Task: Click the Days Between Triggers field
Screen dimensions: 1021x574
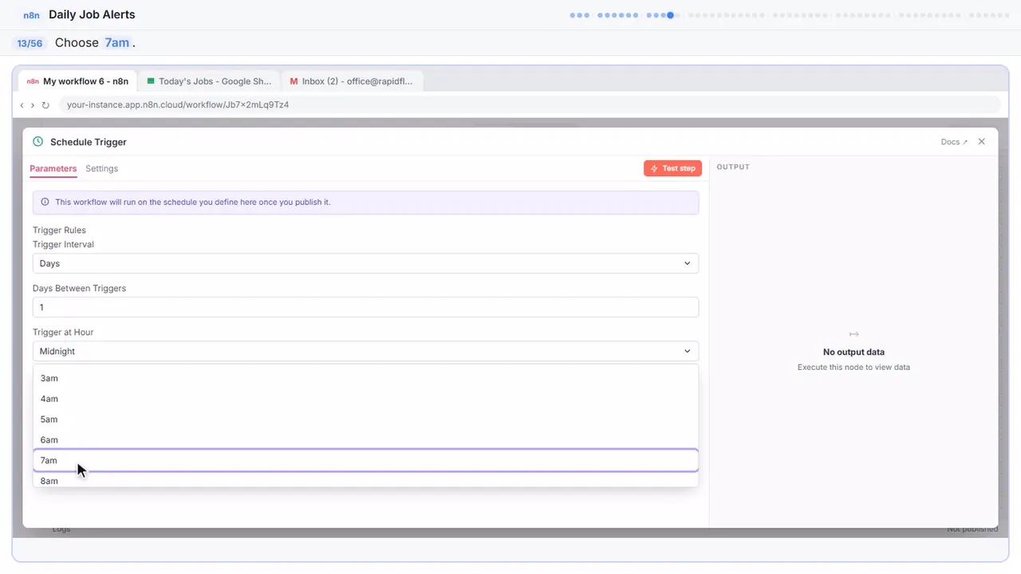Action: 365,307
